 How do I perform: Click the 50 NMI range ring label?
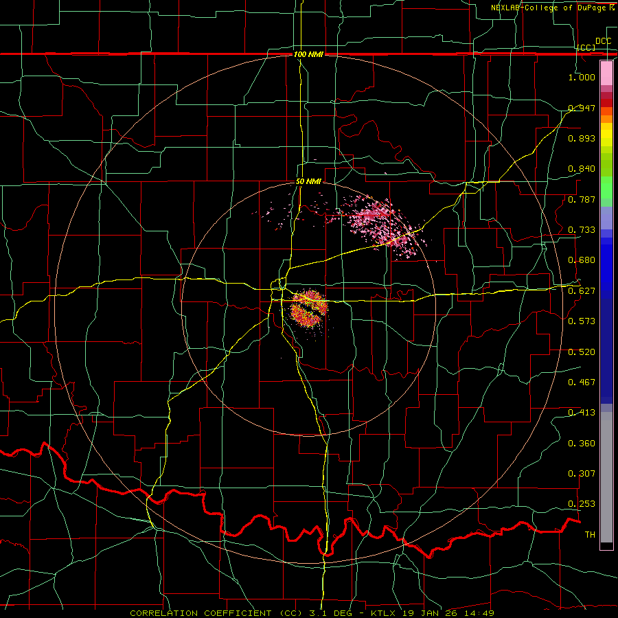(308, 182)
